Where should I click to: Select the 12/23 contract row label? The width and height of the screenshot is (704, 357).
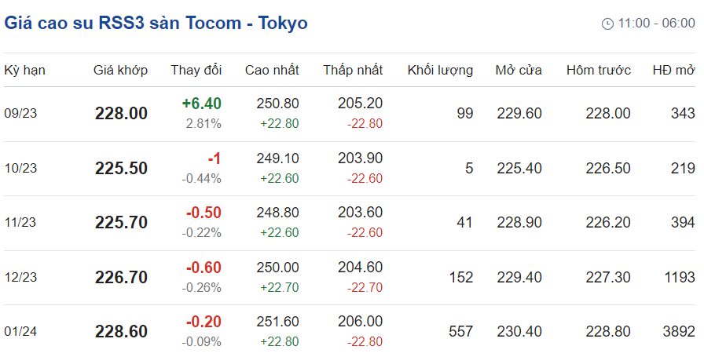(20, 277)
